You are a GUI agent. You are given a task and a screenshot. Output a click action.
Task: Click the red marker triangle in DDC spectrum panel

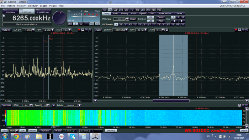[x=79, y=30]
